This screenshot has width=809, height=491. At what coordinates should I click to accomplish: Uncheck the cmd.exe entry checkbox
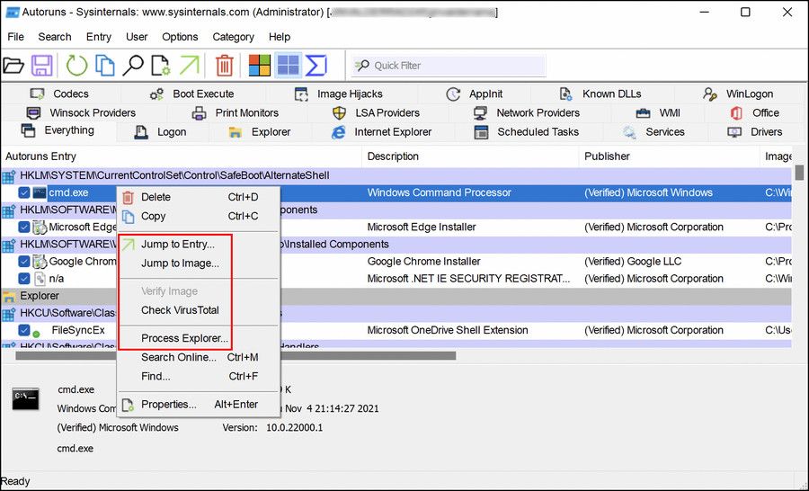[23, 192]
